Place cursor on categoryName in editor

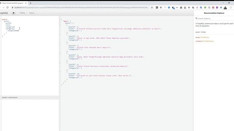tap(13, 31)
